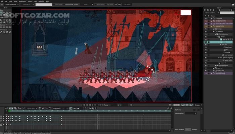Open the Animation menu

pos(22,1)
